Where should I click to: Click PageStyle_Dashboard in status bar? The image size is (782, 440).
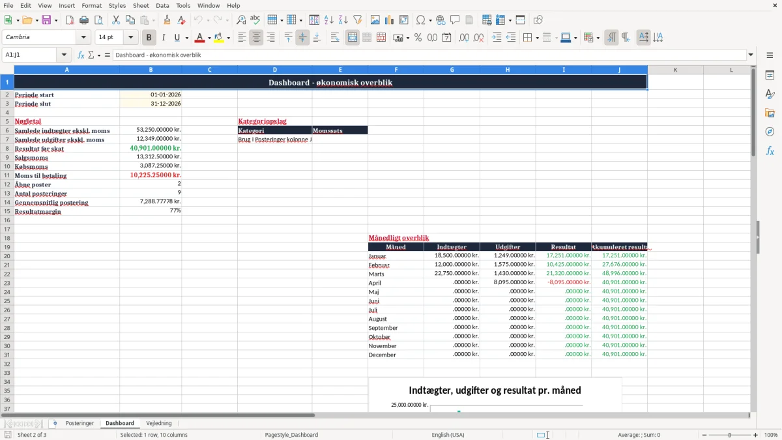[291, 435]
